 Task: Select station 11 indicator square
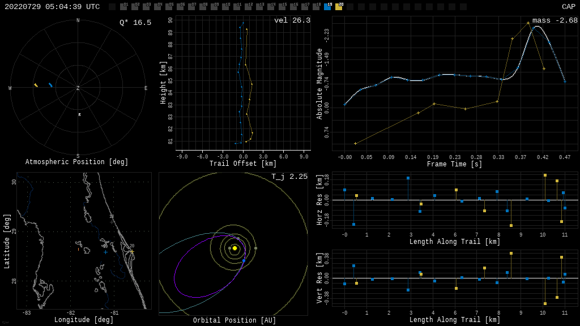tap(237, 7)
